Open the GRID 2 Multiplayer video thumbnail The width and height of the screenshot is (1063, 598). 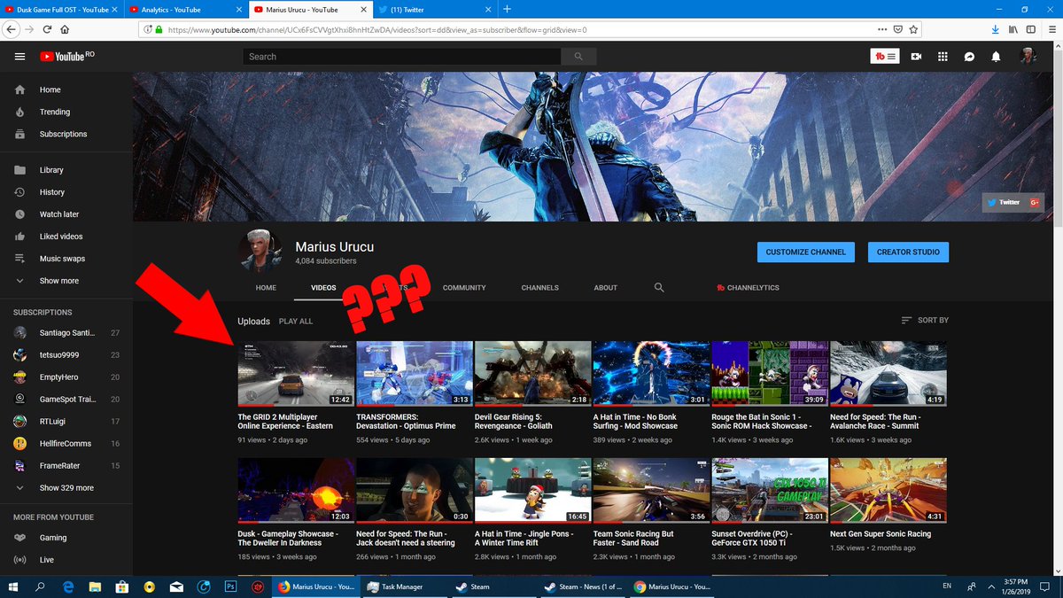coord(296,374)
